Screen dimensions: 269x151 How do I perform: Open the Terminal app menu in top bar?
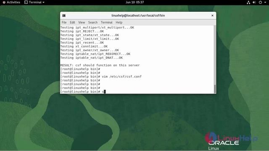34,2
